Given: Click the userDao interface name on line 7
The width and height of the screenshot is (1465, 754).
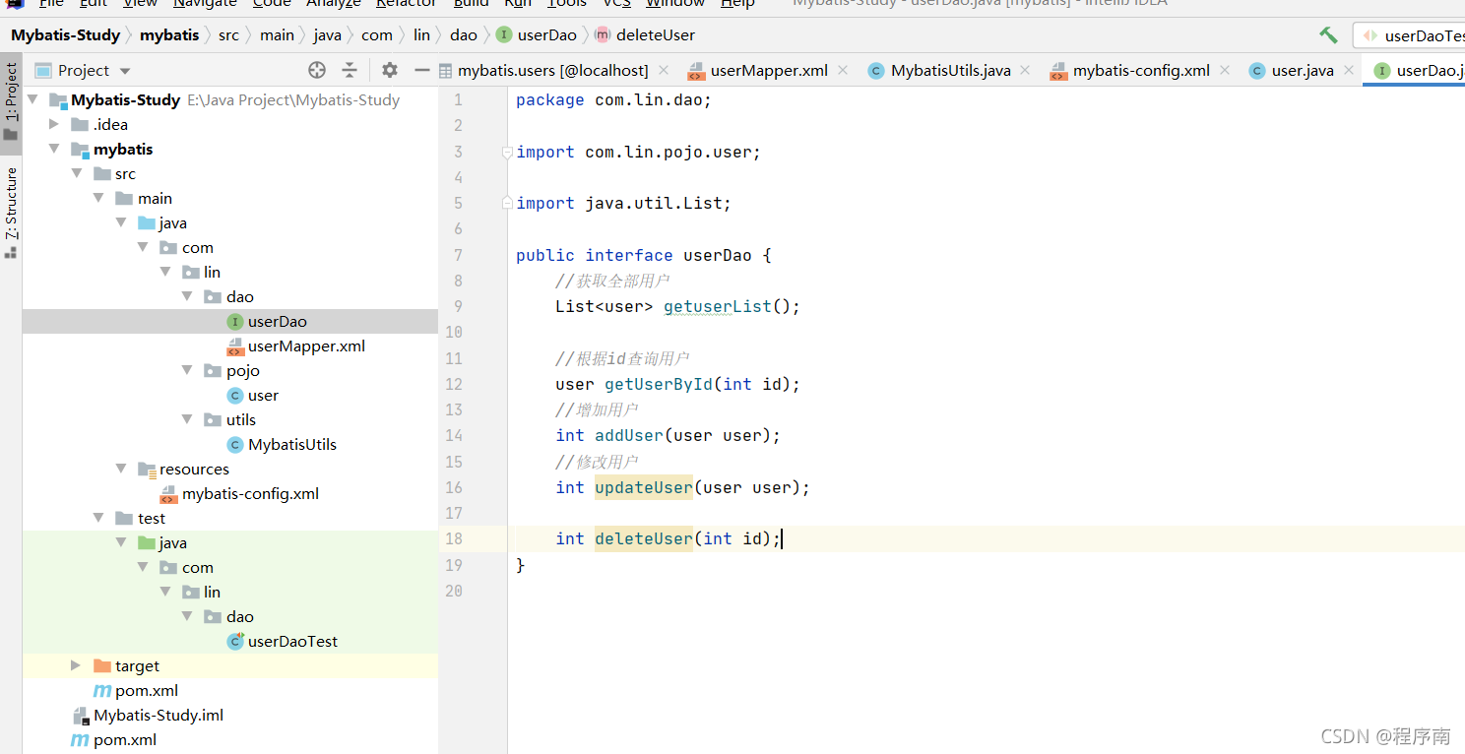Looking at the screenshot, I should (718, 255).
